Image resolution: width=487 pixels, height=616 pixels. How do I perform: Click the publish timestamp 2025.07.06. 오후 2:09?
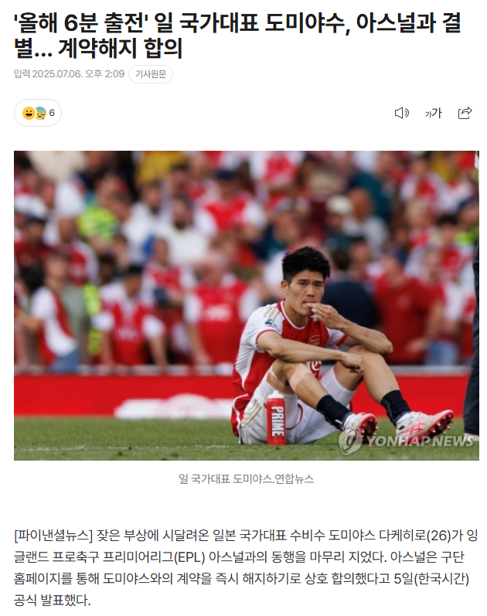78,74
